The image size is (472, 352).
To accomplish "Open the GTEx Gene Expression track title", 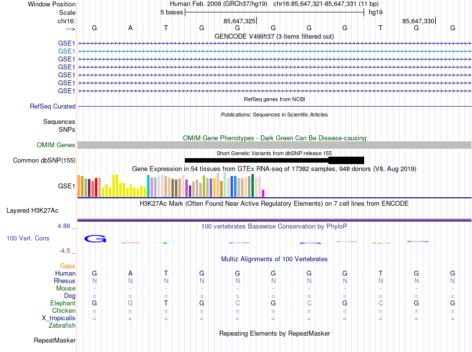I will click(x=274, y=169).
